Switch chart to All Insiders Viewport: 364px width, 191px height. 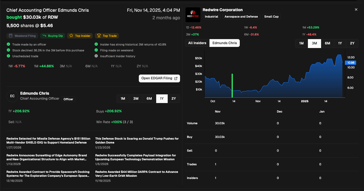pyautogui.click(x=197, y=43)
